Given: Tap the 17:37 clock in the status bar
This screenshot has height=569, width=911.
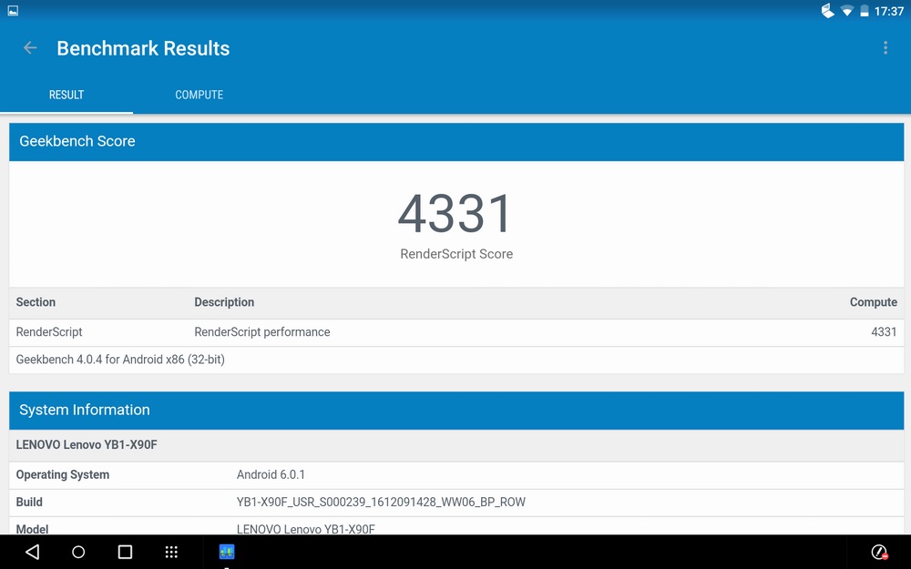Looking at the screenshot, I should pyautogui.click(x=889, y=11).
